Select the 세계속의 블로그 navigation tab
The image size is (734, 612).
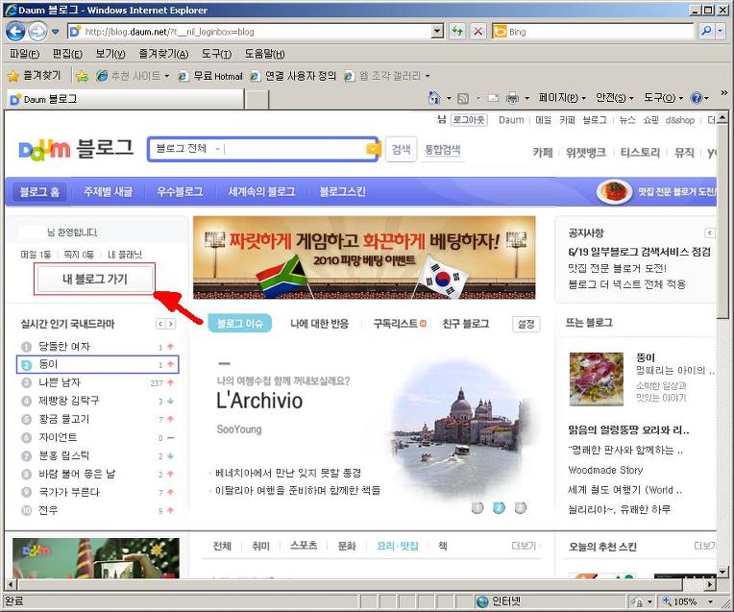point(261,192)
